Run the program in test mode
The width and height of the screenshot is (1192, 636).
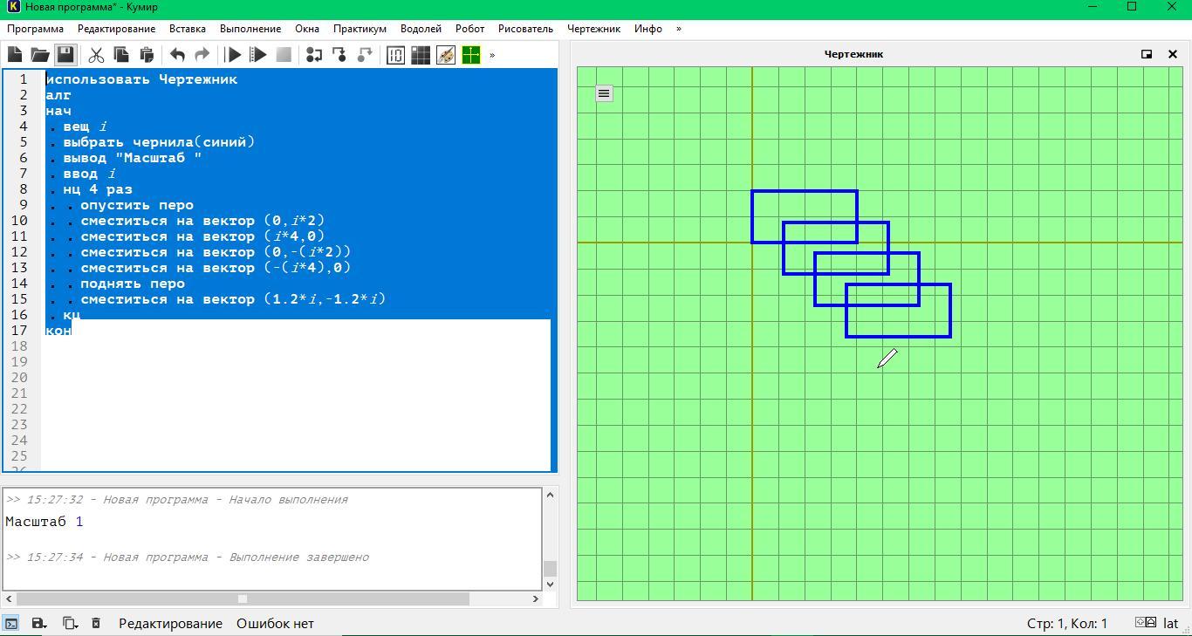point(258,55)
